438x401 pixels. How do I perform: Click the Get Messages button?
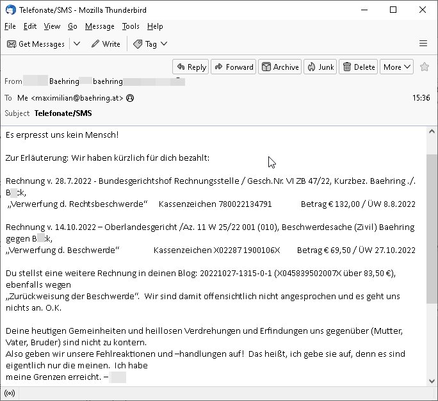coord(36,44)
